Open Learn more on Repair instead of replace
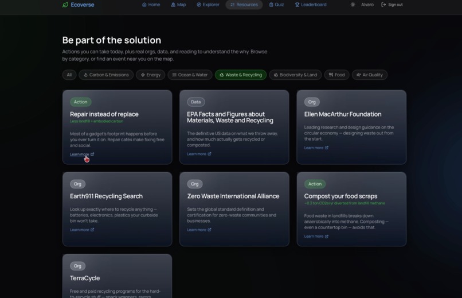The image size is (462, 298). (x=82, y=154)
